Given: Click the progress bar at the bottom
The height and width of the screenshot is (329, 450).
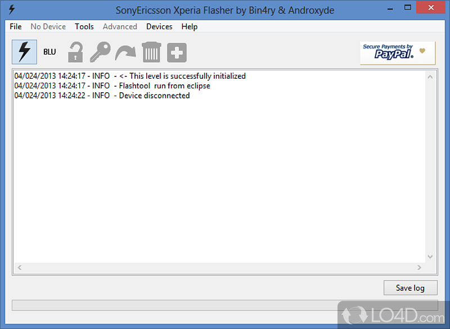Looking at the screenshot, I should tap(224, 305).
